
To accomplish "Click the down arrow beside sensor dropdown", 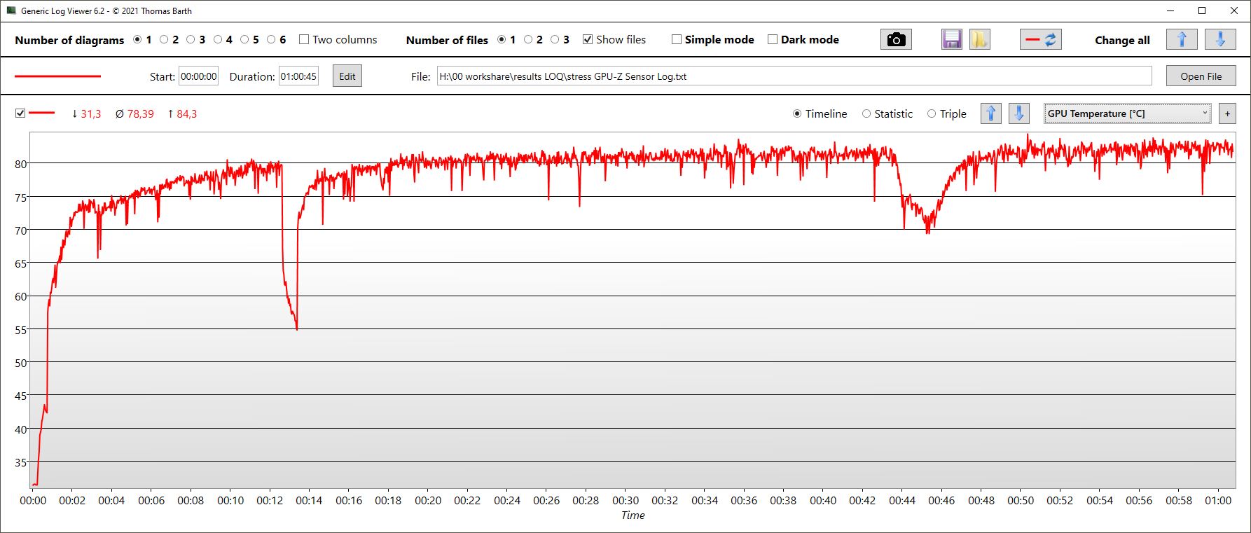I will (1018, 113).
